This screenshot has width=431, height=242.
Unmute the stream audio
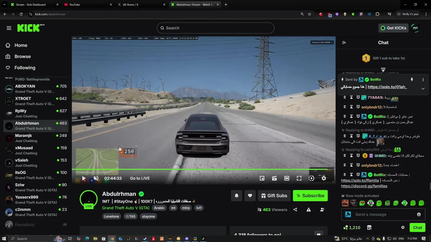[x=96, y=178]
